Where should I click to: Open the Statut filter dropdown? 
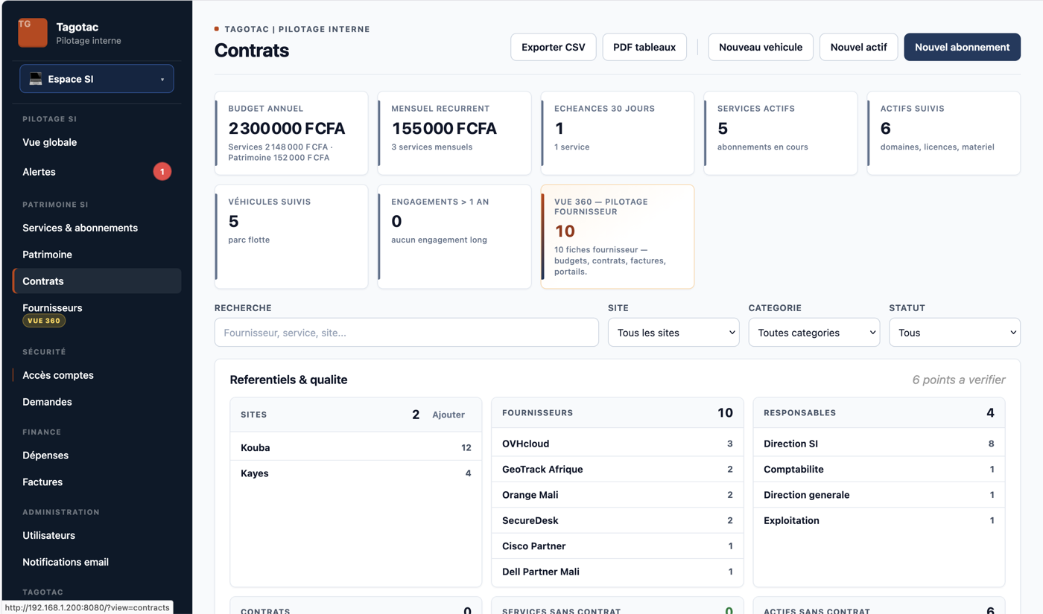[x=954, y=333]
